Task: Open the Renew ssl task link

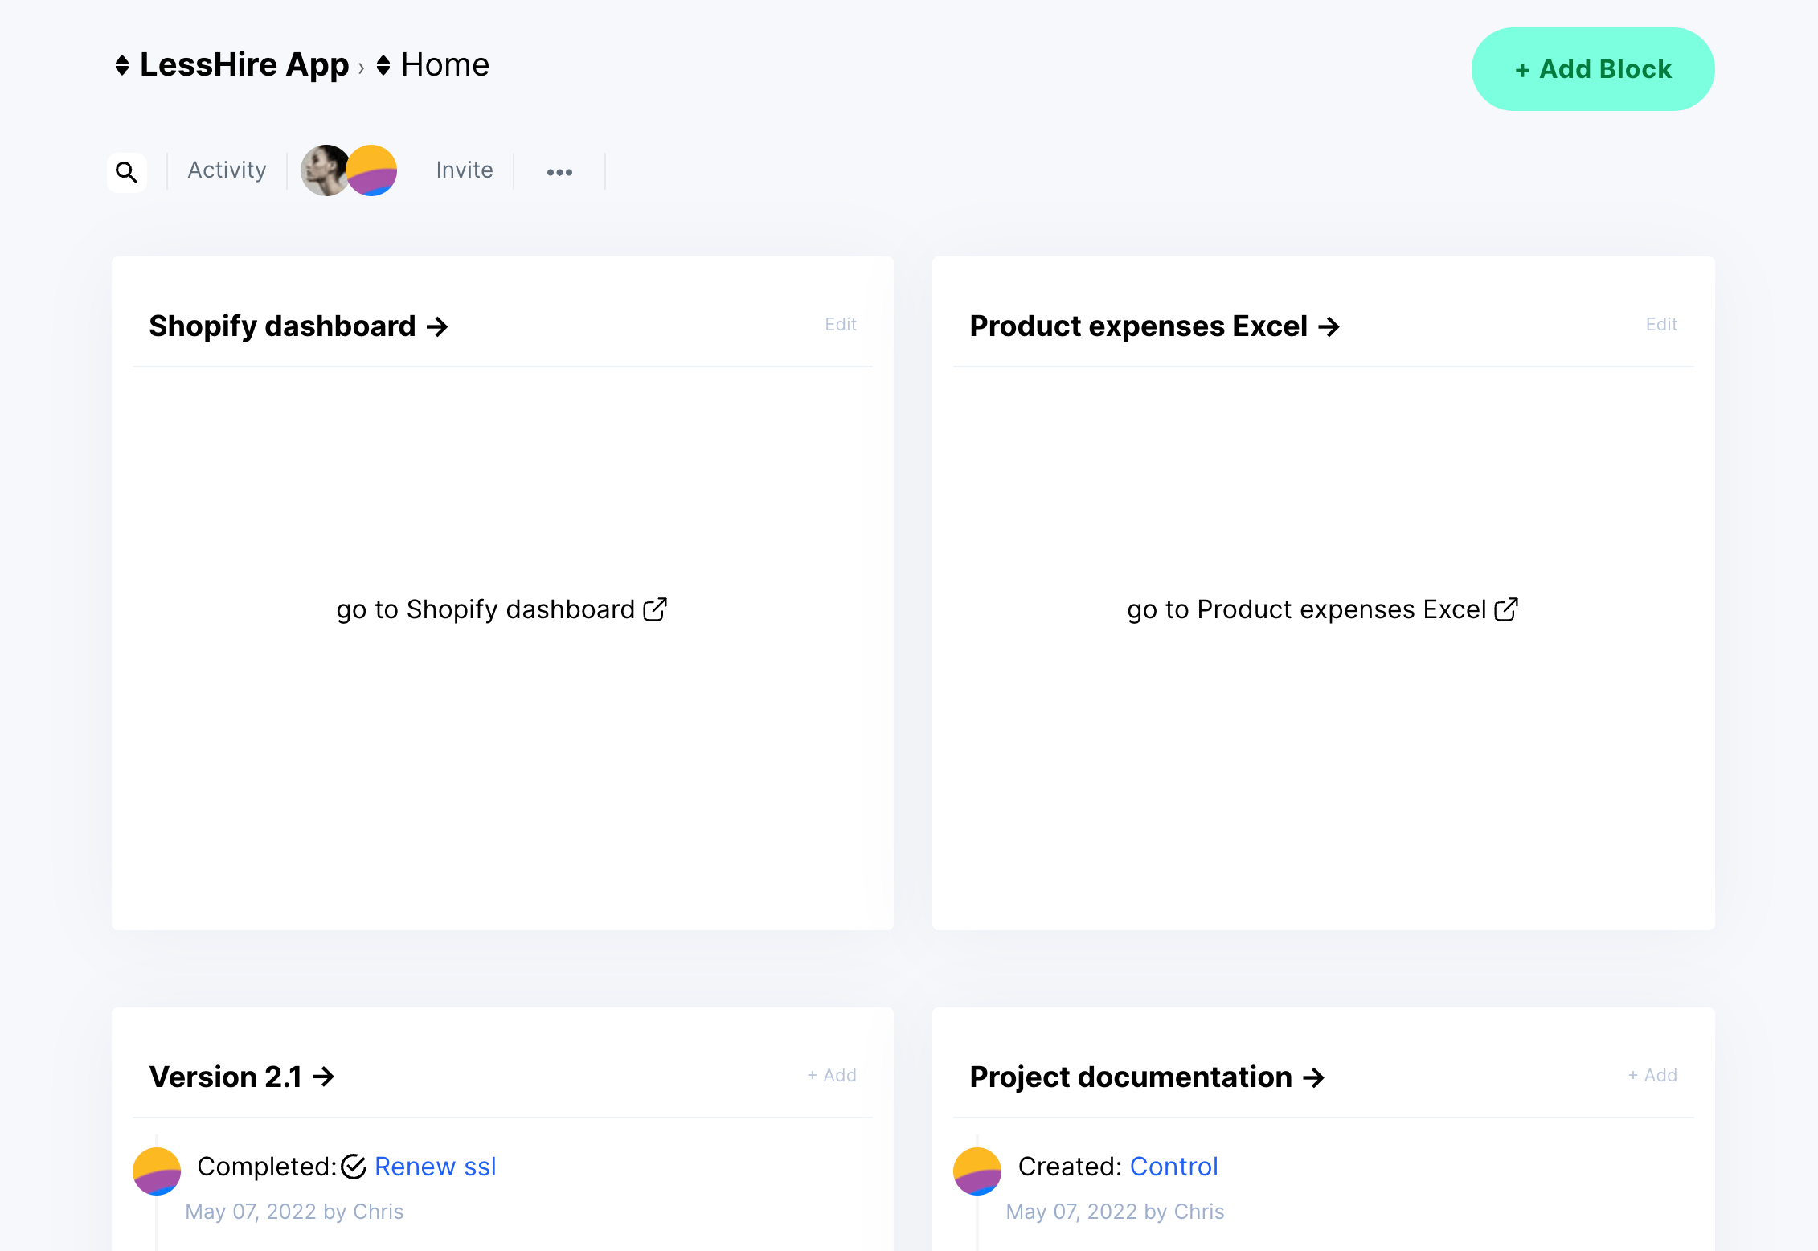Action: (435, 1166)
